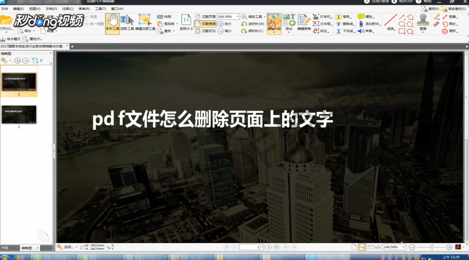Jump to last page in navigation bar
Viewport: 469px width, 260px height.
pyautogui.click(x=276, y=247)
